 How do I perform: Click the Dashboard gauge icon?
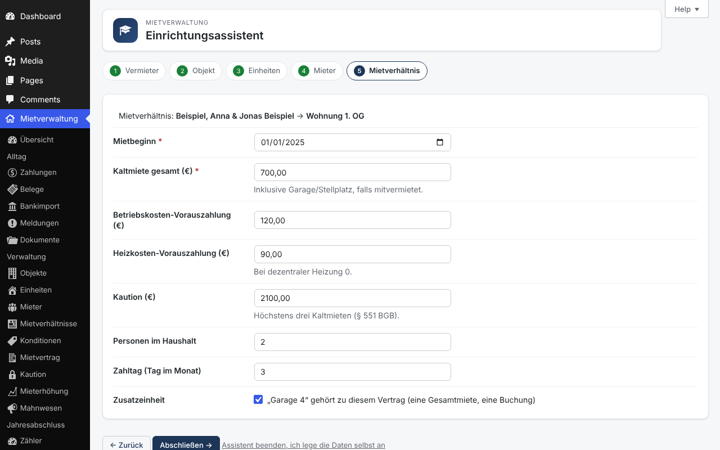[10, 16]
